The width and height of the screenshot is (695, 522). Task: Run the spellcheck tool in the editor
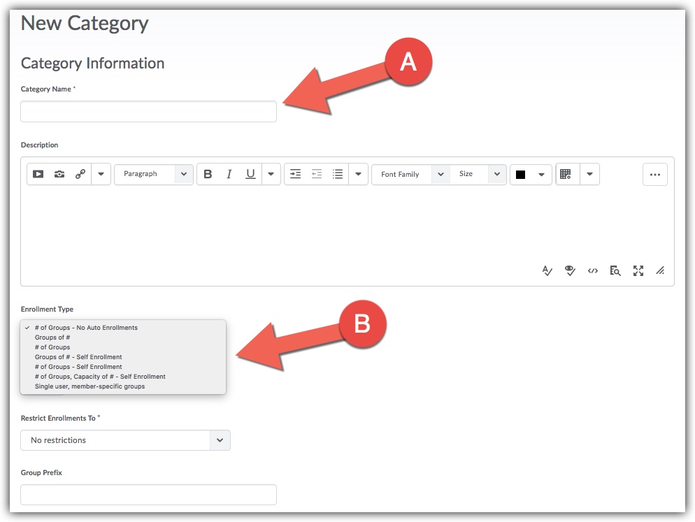coord(547,270)
